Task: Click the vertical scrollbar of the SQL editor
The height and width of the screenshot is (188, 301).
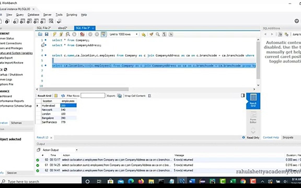Action: coord(258,60)
